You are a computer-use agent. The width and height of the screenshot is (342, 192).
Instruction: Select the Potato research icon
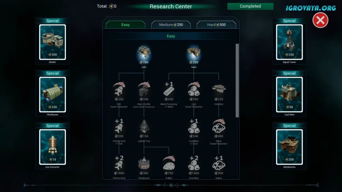[x=169, y=163]
